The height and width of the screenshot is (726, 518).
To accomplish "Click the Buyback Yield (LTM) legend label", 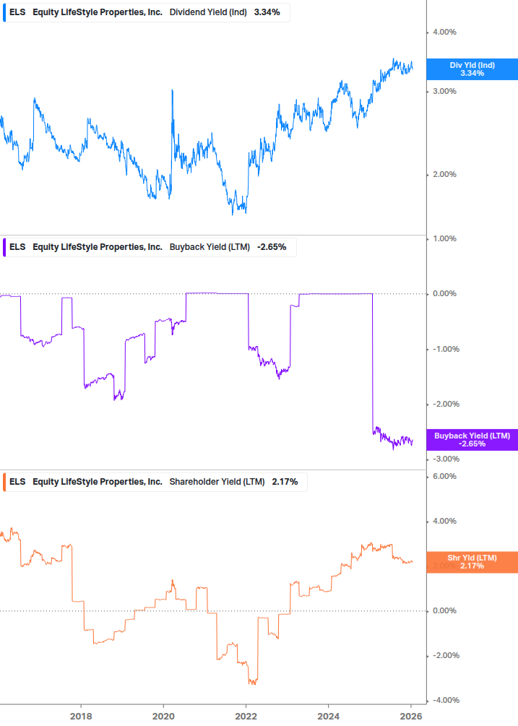I will [210, 247].
